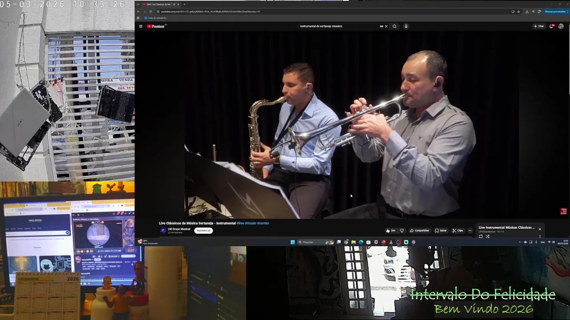The image size is (570, 320).
Task: Open the bookmarks bar apps grid icon
Action: tap(138, 18)
